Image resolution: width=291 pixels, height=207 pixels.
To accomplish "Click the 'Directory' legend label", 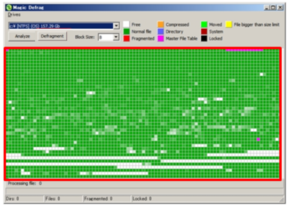I will pyautogui.click(x=174, y=31).
